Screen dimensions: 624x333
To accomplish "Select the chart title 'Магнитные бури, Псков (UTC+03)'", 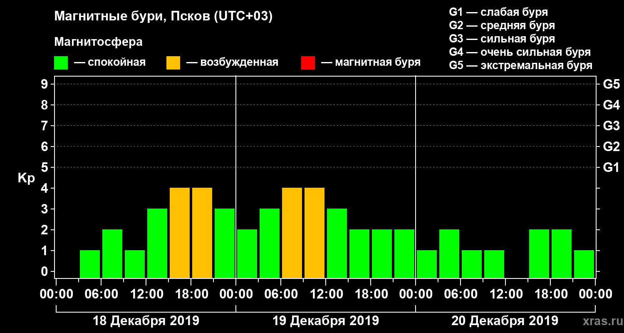I will click(163, 17).
